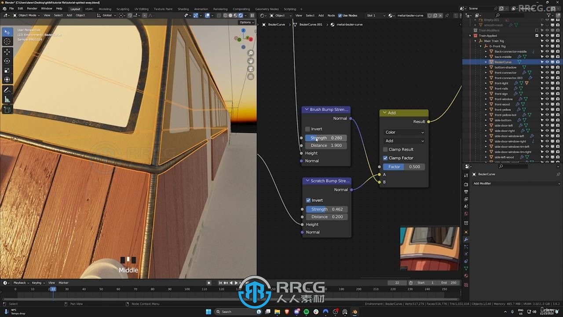Open the Render properties tab icon

coord(466,184)
